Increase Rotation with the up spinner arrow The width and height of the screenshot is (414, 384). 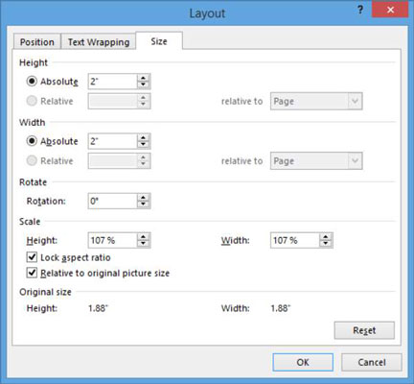click(x=143, y=198)
